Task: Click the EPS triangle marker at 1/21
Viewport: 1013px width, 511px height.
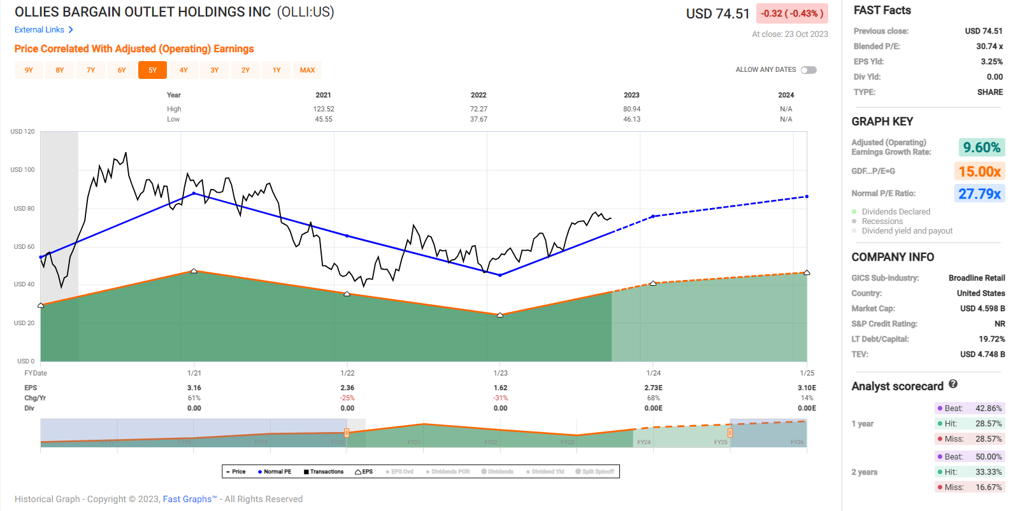Action: [x=194, y=271]
